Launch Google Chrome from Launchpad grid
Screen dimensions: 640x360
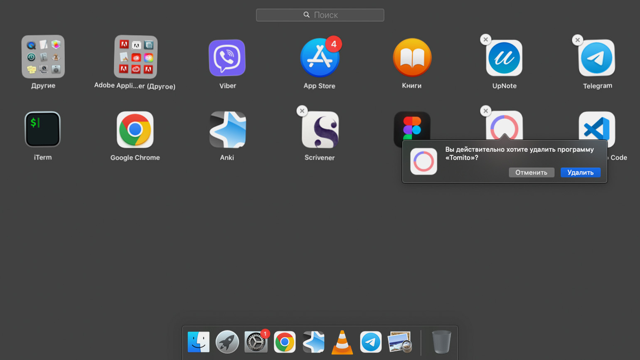[x=135, y=130]
